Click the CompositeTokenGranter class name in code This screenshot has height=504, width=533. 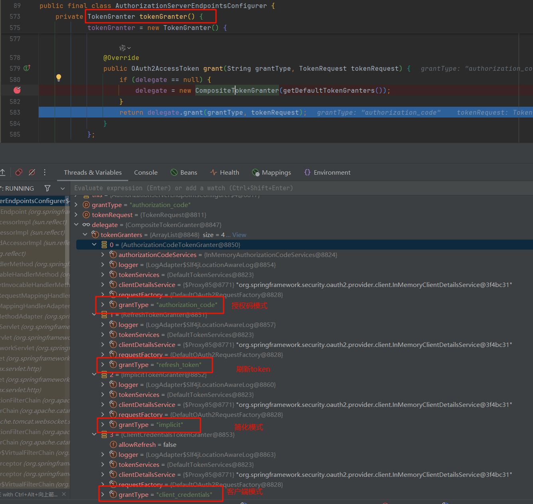[x=237, y=90]
